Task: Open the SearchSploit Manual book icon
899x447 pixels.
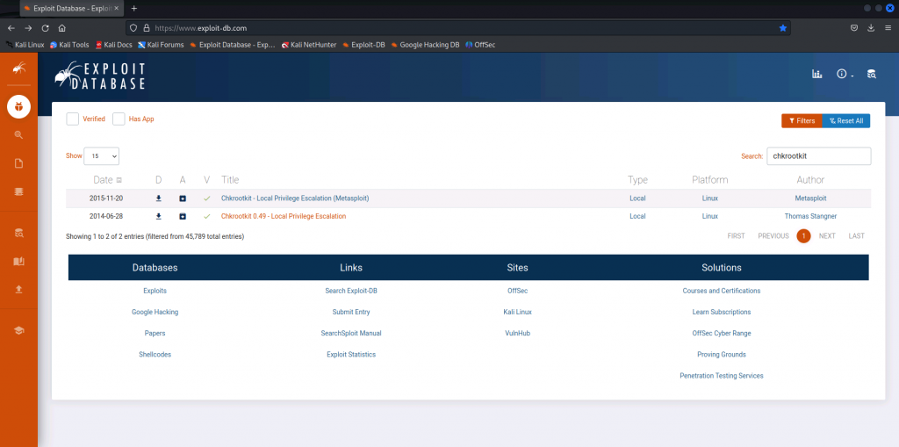Action: [x=19, y=261]
